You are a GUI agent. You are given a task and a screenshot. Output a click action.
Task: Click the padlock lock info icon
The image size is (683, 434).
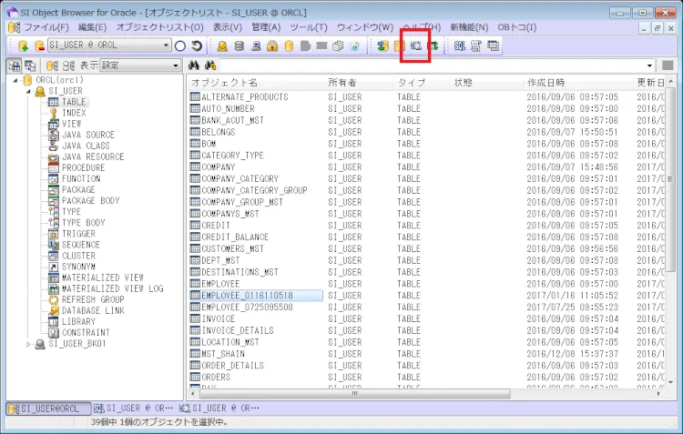pos(272,45)
